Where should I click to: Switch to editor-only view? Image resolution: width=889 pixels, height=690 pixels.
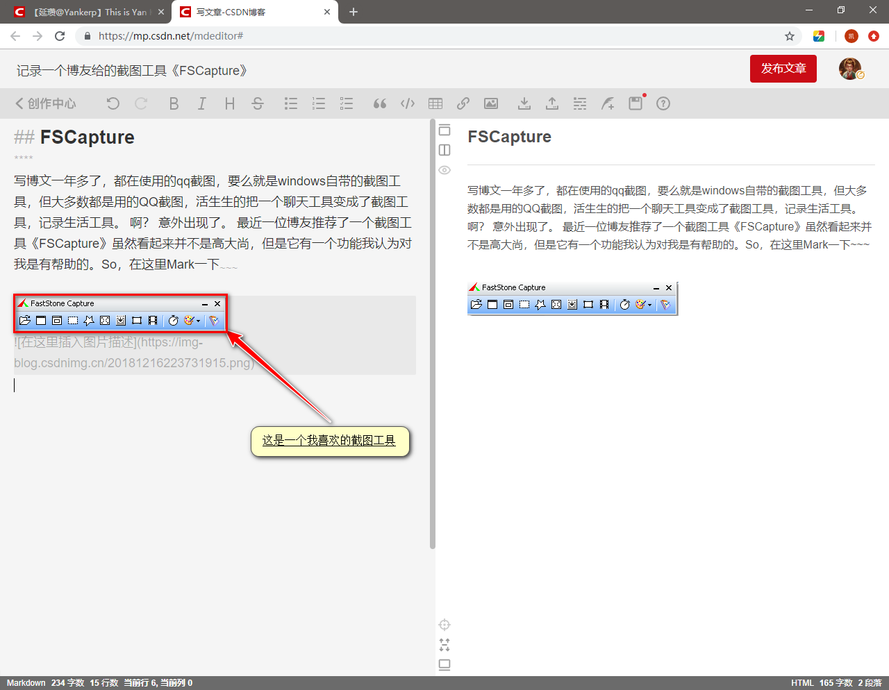pyautogui.click(x=444, y=130)
